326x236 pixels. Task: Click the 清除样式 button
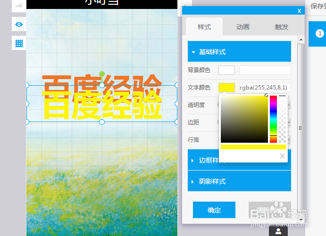click(x=270, y=210)
